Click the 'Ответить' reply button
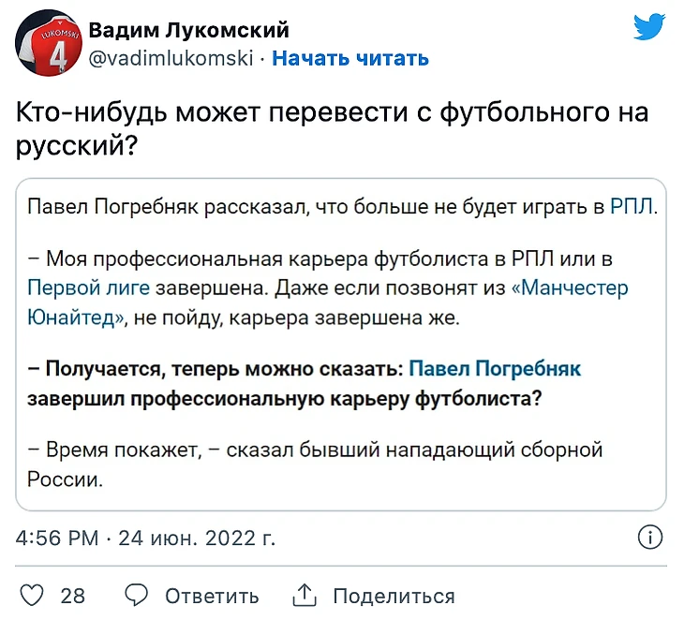 click(x=212, y=597)
